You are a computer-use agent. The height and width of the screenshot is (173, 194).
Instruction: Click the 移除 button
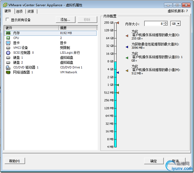(x=87, y=20)
